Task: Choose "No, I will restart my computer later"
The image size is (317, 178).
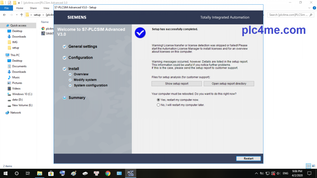Action: tap(158, 105)
